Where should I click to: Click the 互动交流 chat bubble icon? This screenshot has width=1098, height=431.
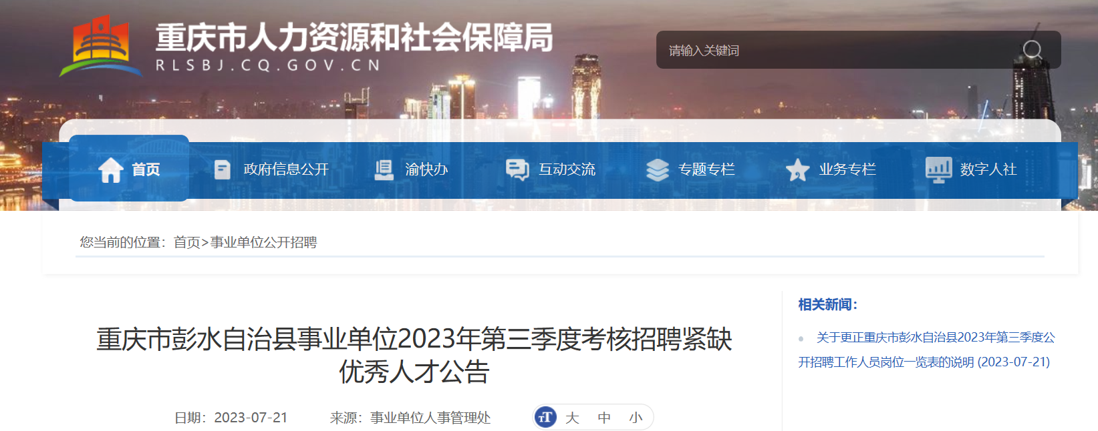click(517, 169)
